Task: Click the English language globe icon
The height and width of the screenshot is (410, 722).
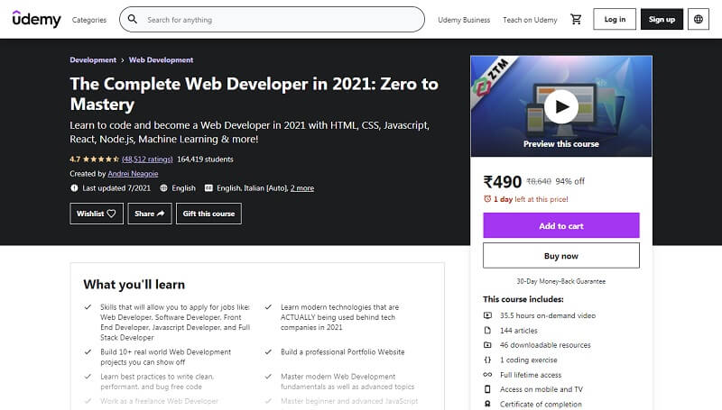Action: click(x=163, y=188)
